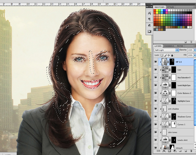196x155 pixels.
Task: Open the Paragraph panel icon
Action: click(149, 19)
